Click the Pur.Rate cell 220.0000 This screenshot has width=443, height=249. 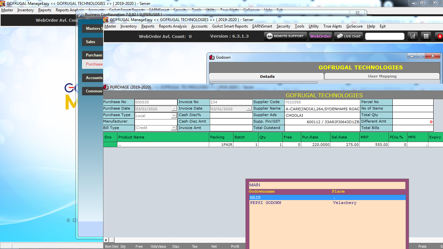tap(316, 145)
